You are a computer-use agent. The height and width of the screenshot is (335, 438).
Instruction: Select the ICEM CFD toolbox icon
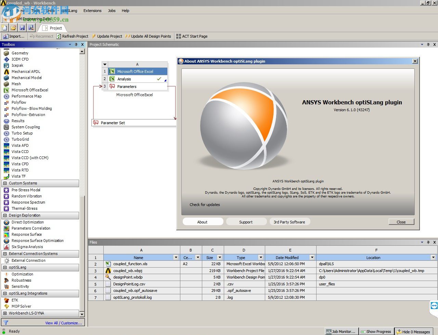tap(7, 59)
